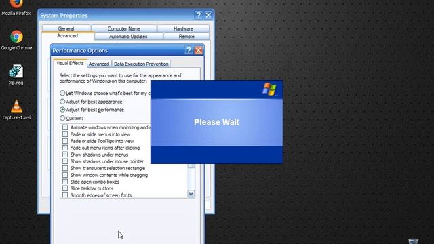
Task: Enable Show shadows under menus
Action: coord(65,155)
